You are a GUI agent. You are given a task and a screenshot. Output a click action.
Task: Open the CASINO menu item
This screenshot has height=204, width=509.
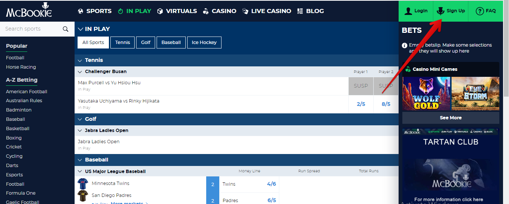point(224,11)
